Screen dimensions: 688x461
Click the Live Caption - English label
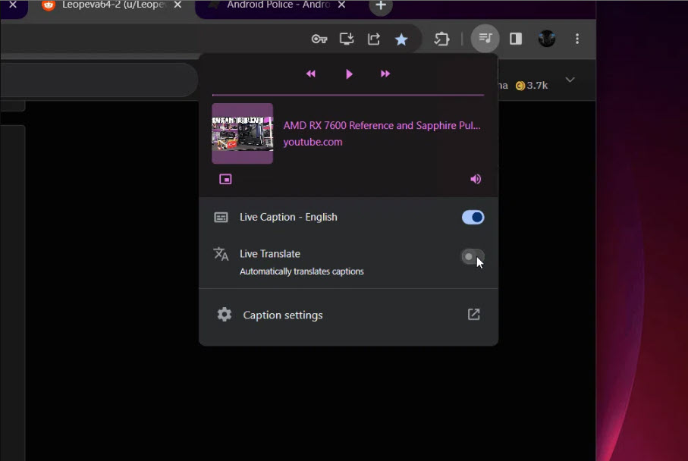pyautogui.click(x=288, y=217)
